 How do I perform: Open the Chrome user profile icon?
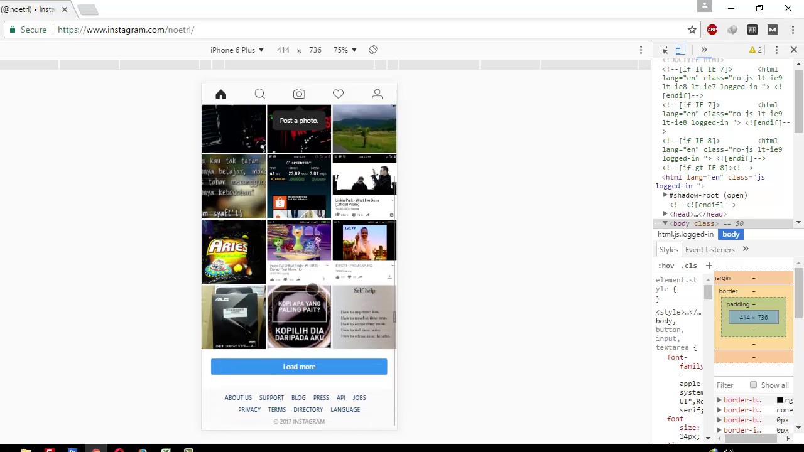point(705,6)
